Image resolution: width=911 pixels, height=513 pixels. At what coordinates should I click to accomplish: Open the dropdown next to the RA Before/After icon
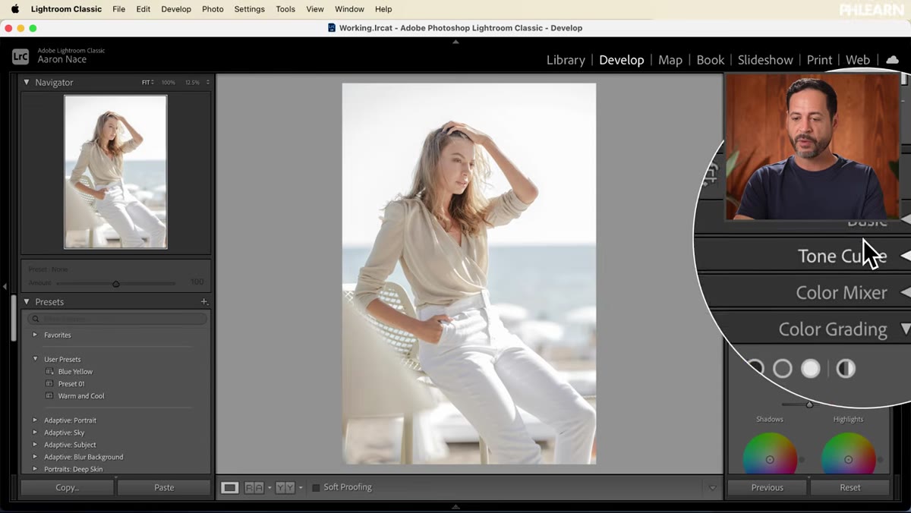pos(269,488)
